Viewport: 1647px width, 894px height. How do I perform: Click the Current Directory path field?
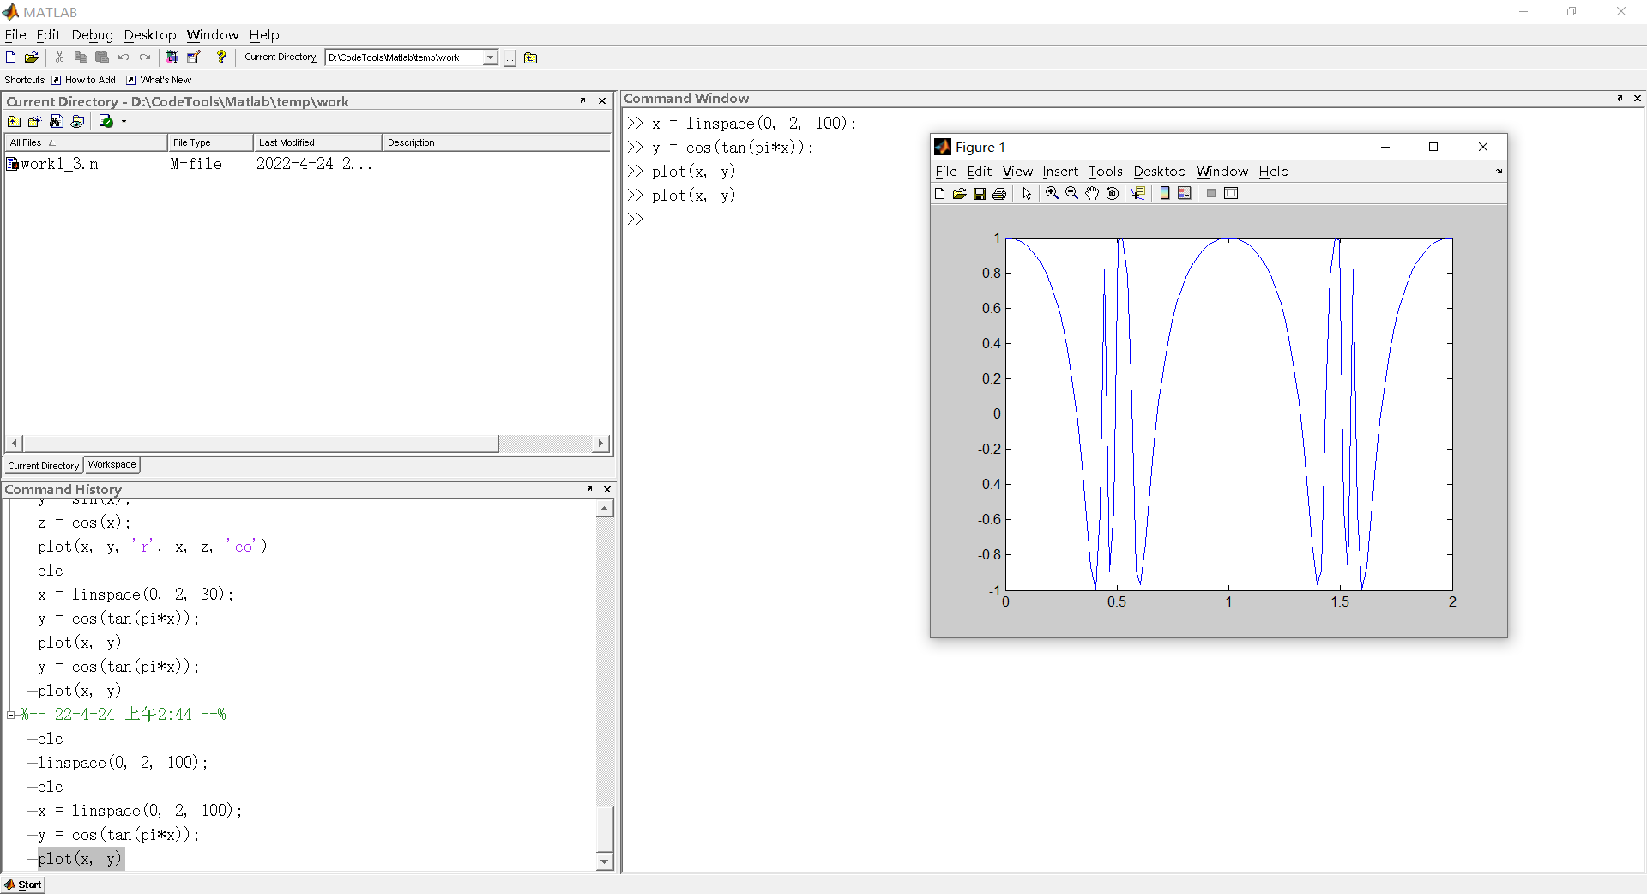click(404, 57)
